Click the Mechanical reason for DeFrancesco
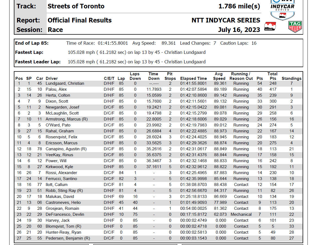The width and height of the screenshot is (317, 245). click(x=241, y=214)
